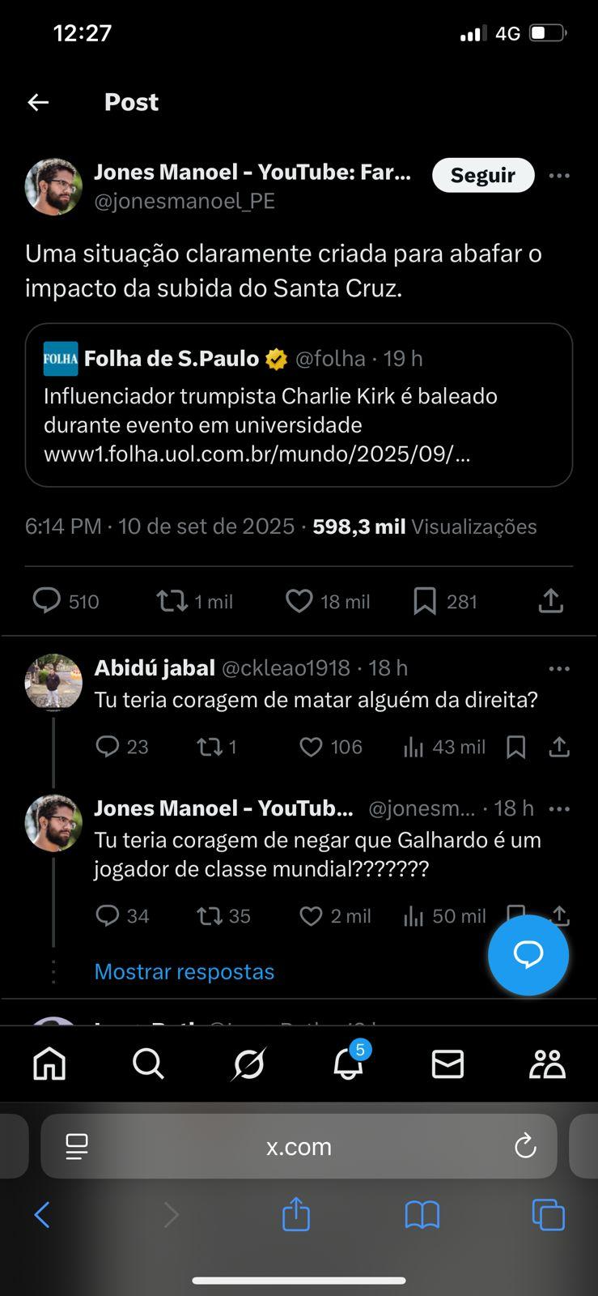Like the main post (heart, 18 mil)

pyautogui.click(x=299, y=601)
